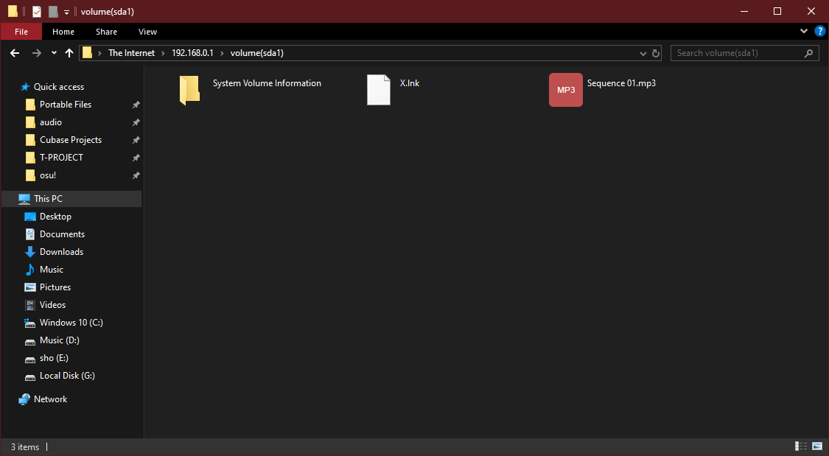Click the search magnifier icon
This screenshot has width=829, height=456.
(x=808, y=53)
